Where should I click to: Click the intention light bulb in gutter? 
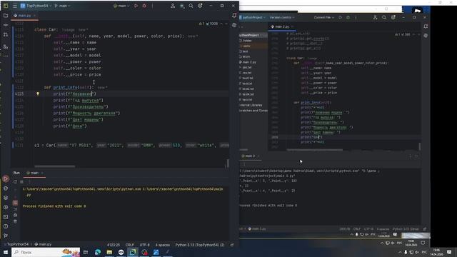(x=38, y=94)
